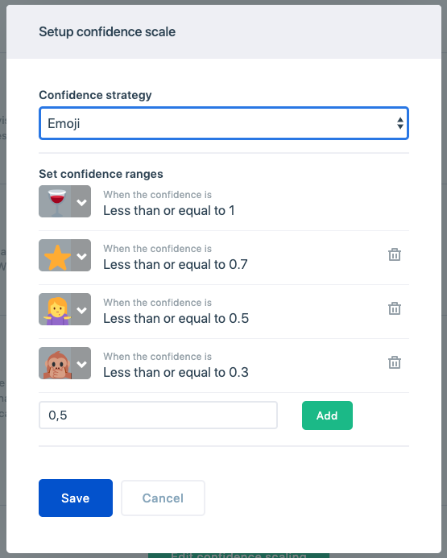
Task: Remove the 0.3 confidence range via trash icon
Action: (395, 362)
